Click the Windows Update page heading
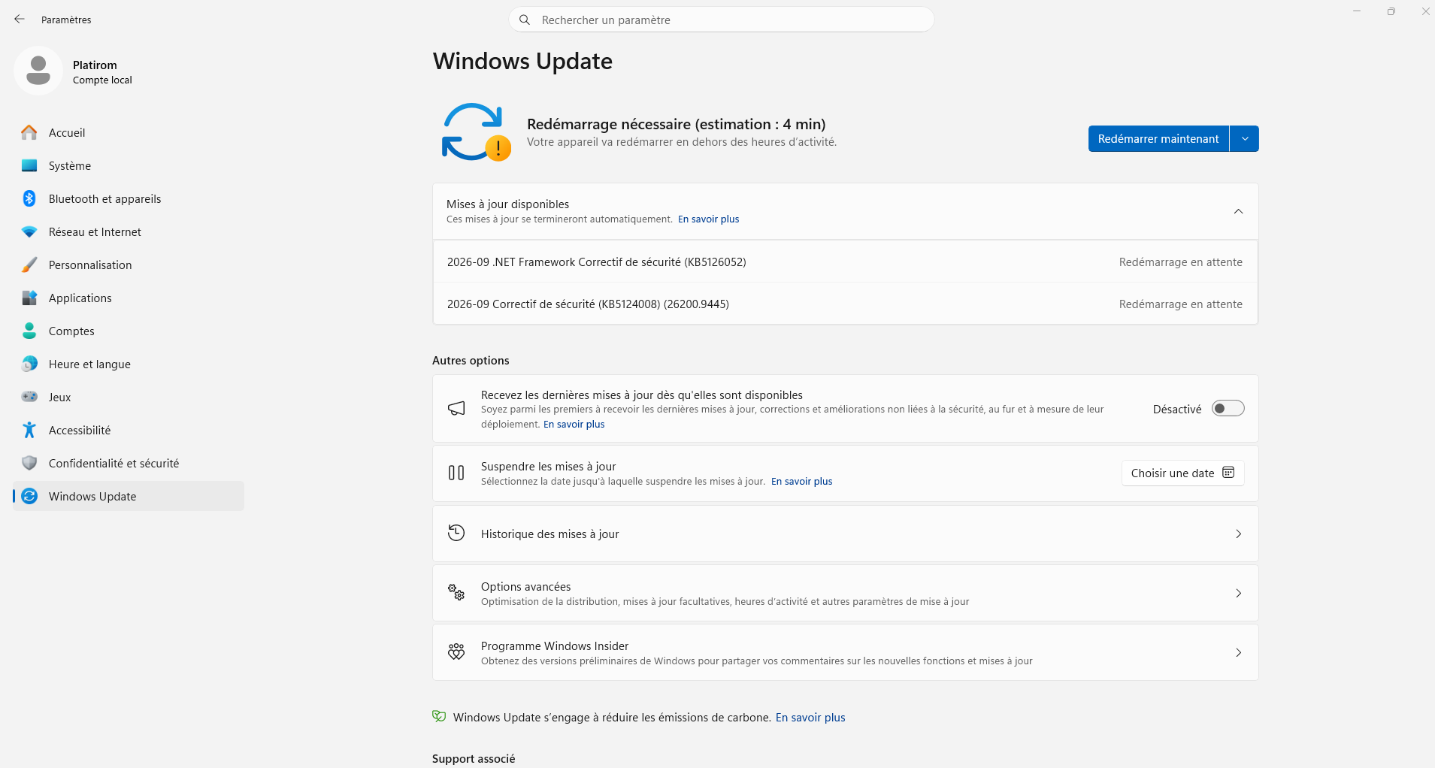This screenshot has height=768, width=1435. pyautogui.click(x=522, y=61)
